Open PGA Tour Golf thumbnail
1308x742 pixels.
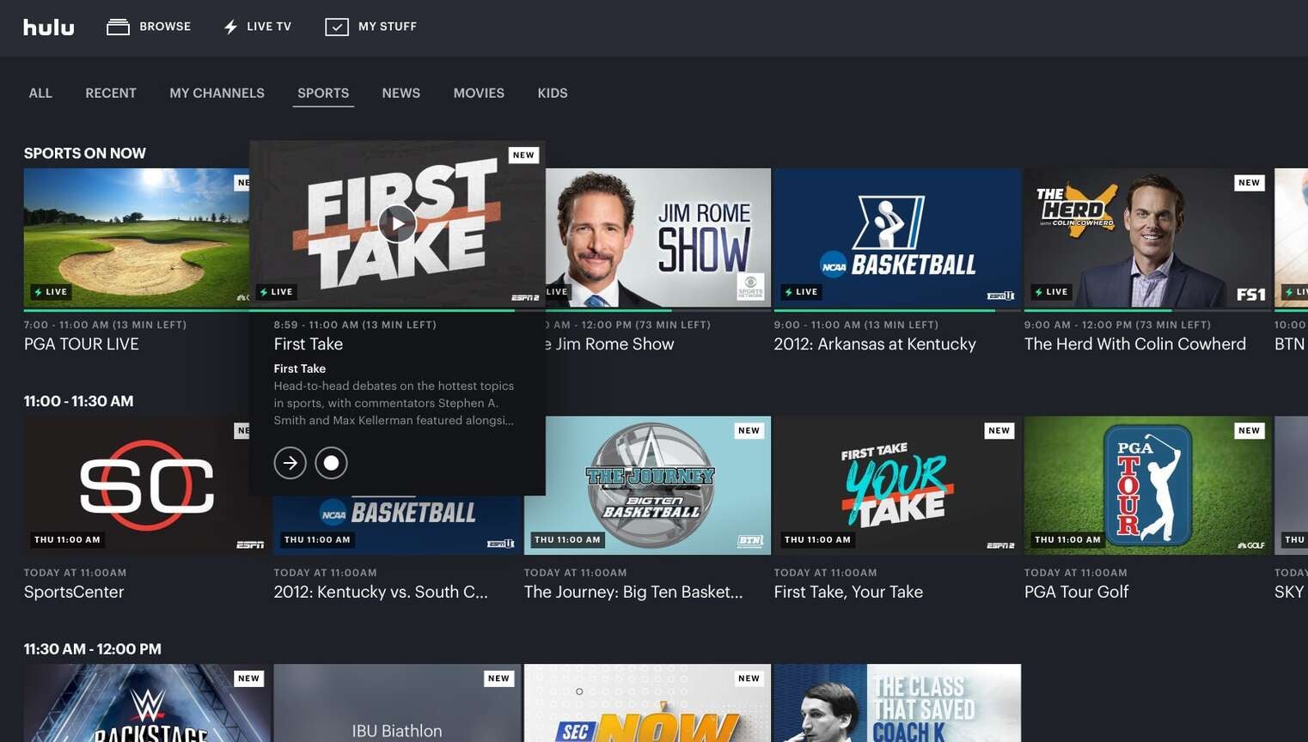1147,485
